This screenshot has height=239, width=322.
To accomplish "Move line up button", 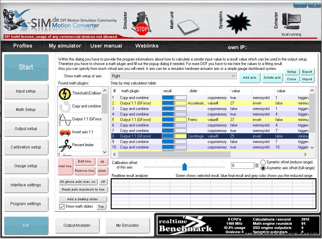I will (102, 161).
